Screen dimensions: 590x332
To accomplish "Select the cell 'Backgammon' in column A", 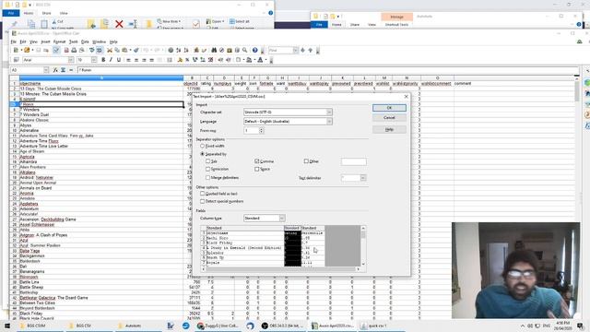I will click(101, 256).
